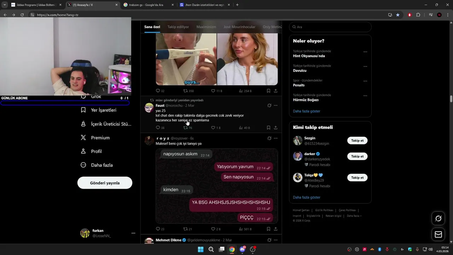Open the WhatsApp chat screenshot in royz's post
453x255 pixels.
pos(217,186)
